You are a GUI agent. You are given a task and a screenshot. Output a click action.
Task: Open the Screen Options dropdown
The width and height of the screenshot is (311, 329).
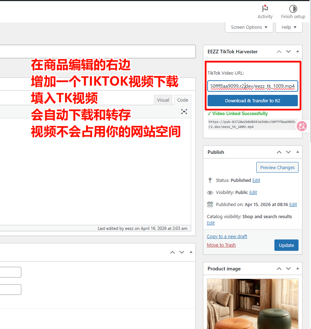pos(249,27)
